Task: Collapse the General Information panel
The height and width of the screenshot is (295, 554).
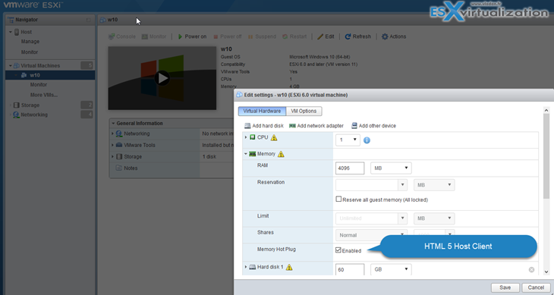Action: click(113, 124)
